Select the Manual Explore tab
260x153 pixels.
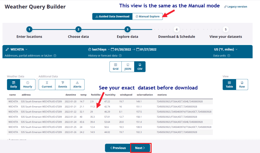[148, 16]
